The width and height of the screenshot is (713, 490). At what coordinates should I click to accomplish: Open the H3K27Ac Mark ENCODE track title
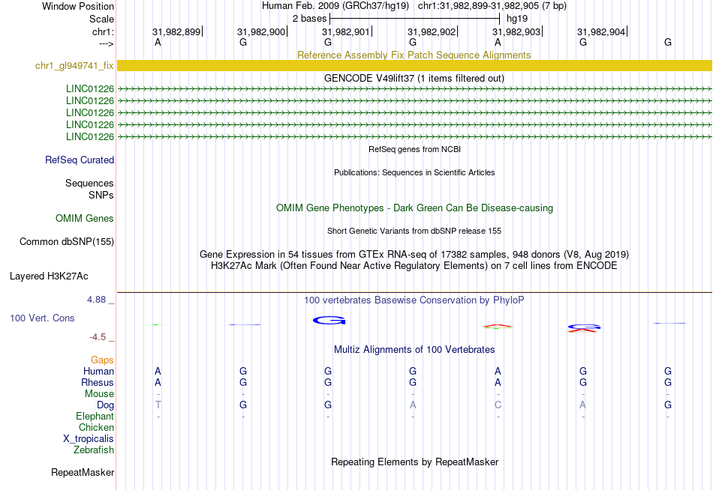coord(414,266)
